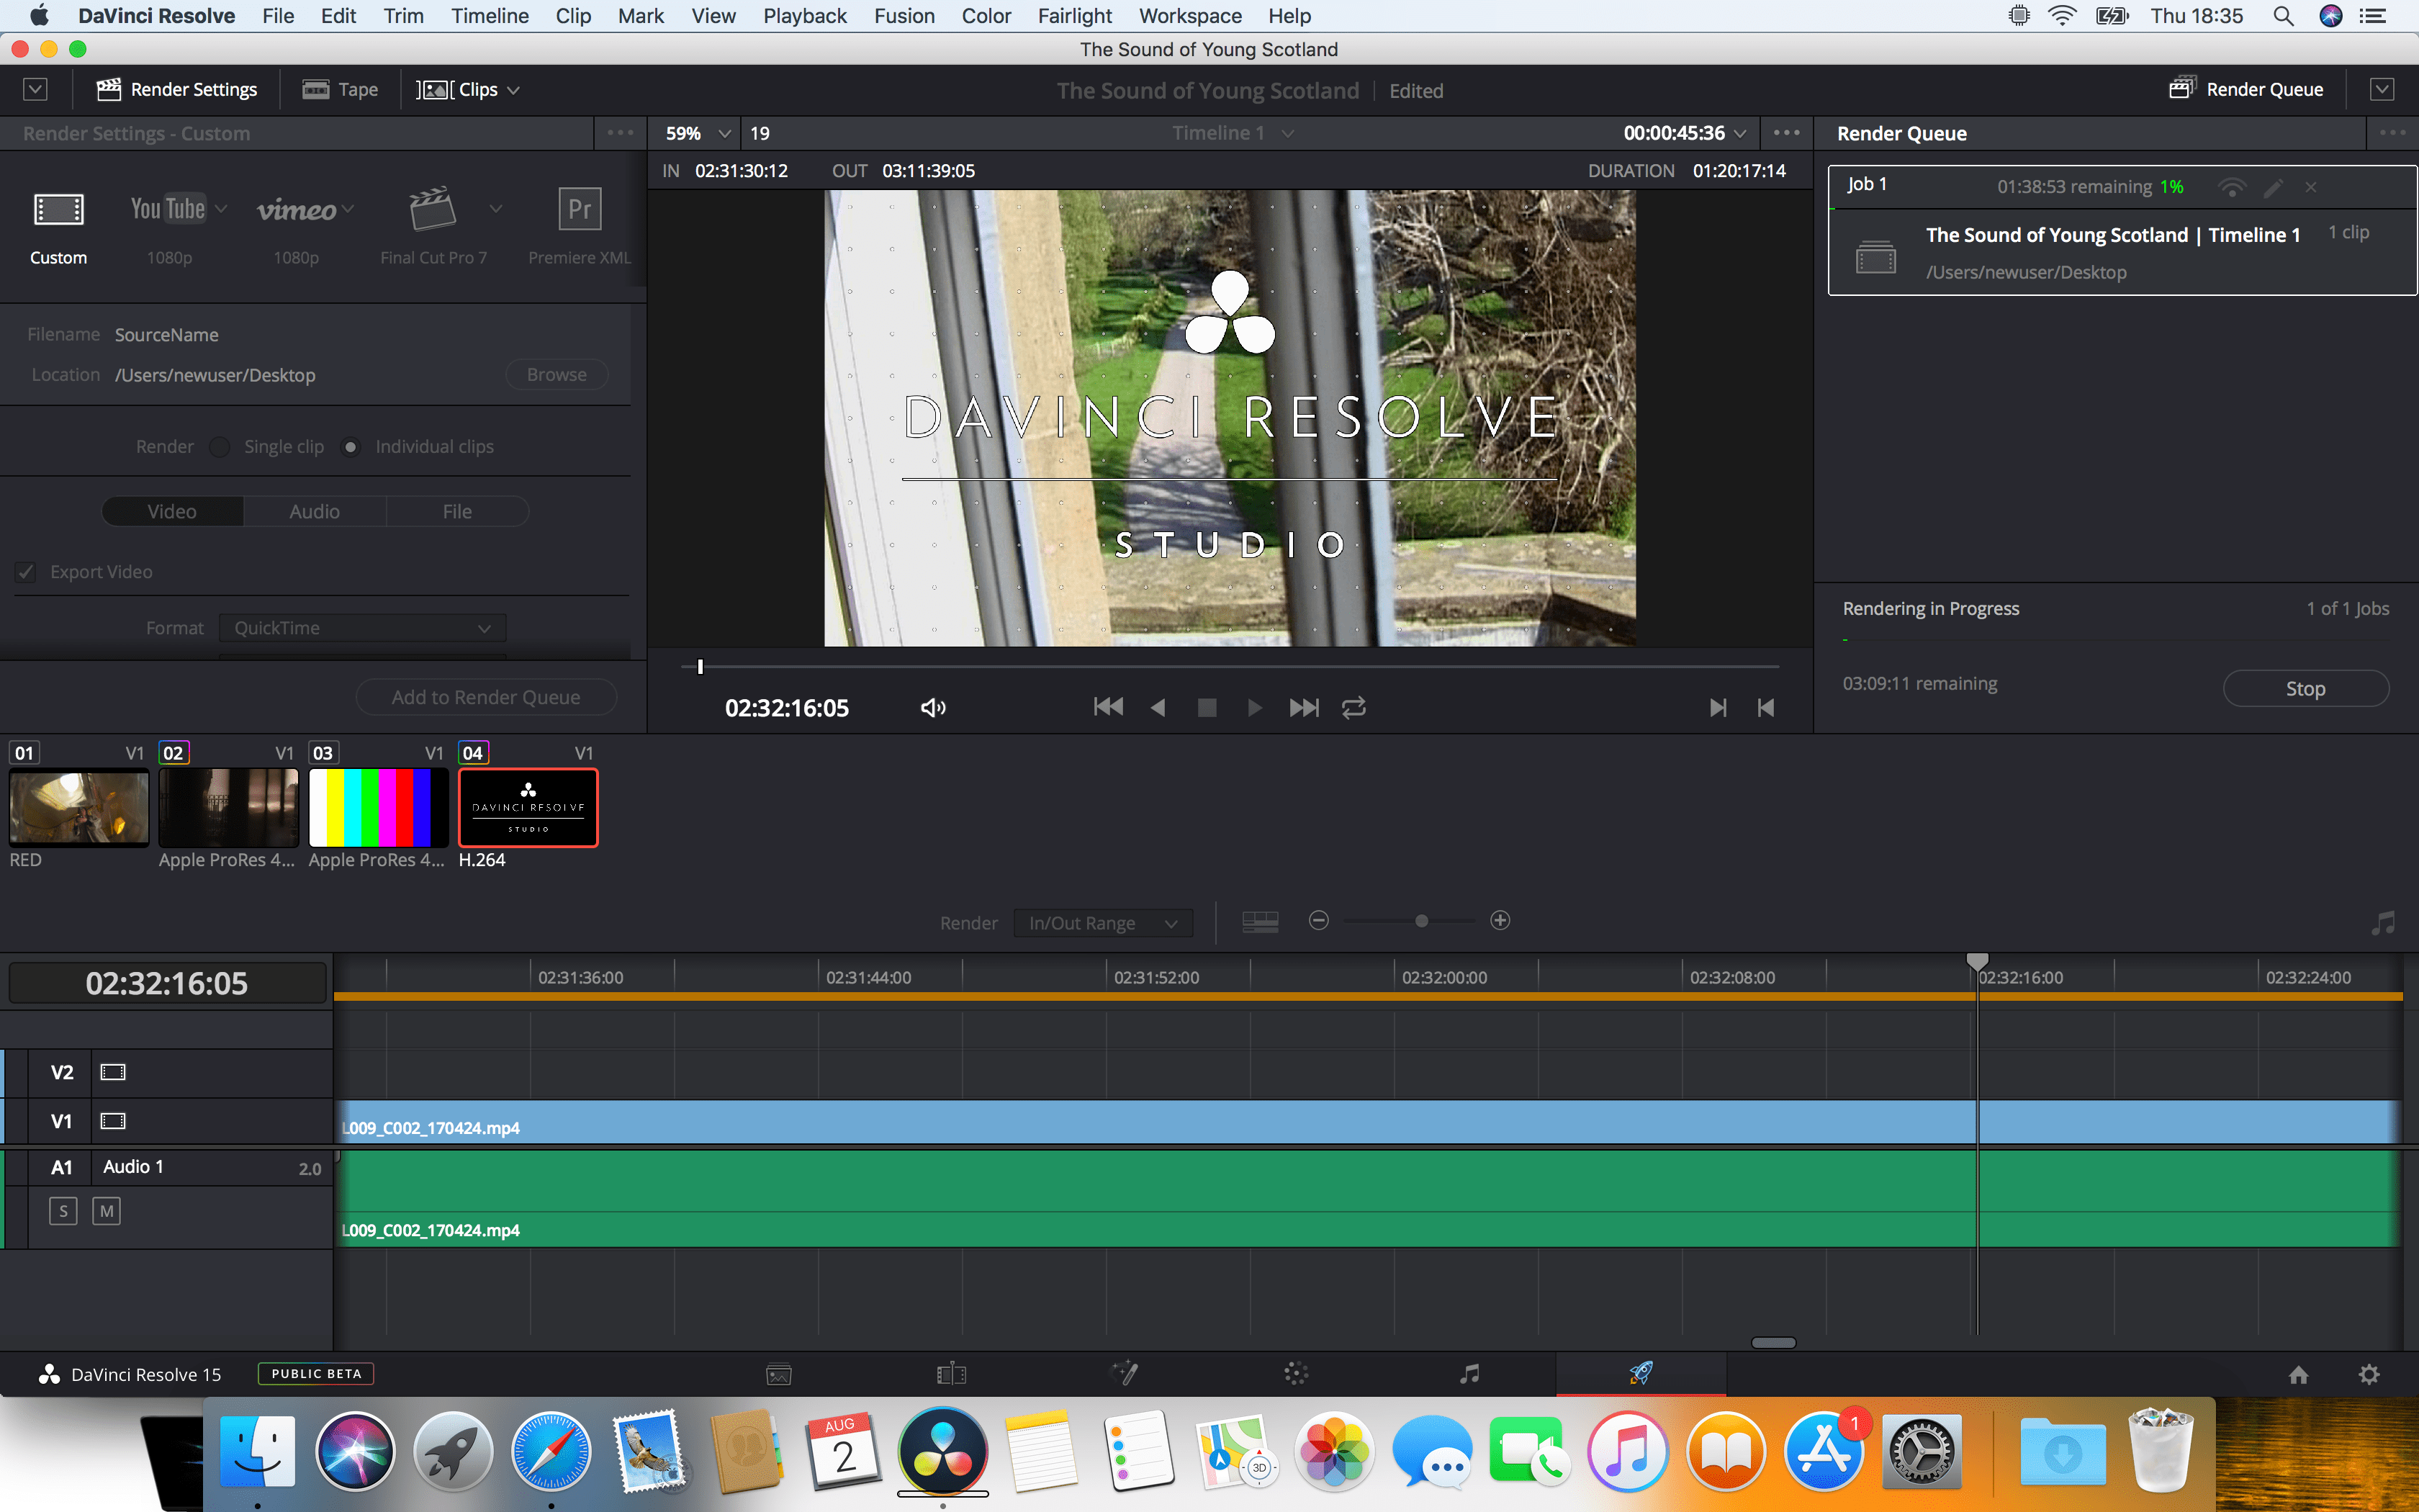Open Project Settings gear icon

(2368, 1374)
